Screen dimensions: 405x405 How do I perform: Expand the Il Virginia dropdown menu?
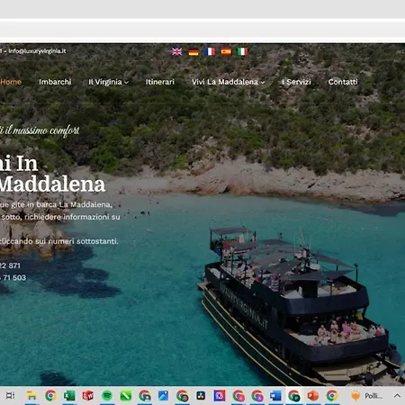tap(108, 82)
